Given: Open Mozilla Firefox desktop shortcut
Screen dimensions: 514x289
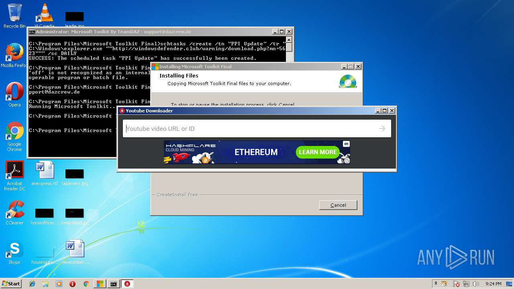Looking at the screenshot, I should (x=14, y=55).
